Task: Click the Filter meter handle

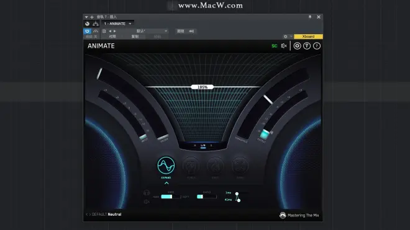Action: (163, 137)
